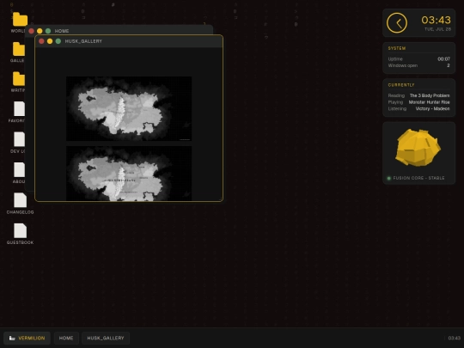The height and width of the screenshot is (348, 464).
Task: Close the HOME window behind
Action: (x=32, y=31)
